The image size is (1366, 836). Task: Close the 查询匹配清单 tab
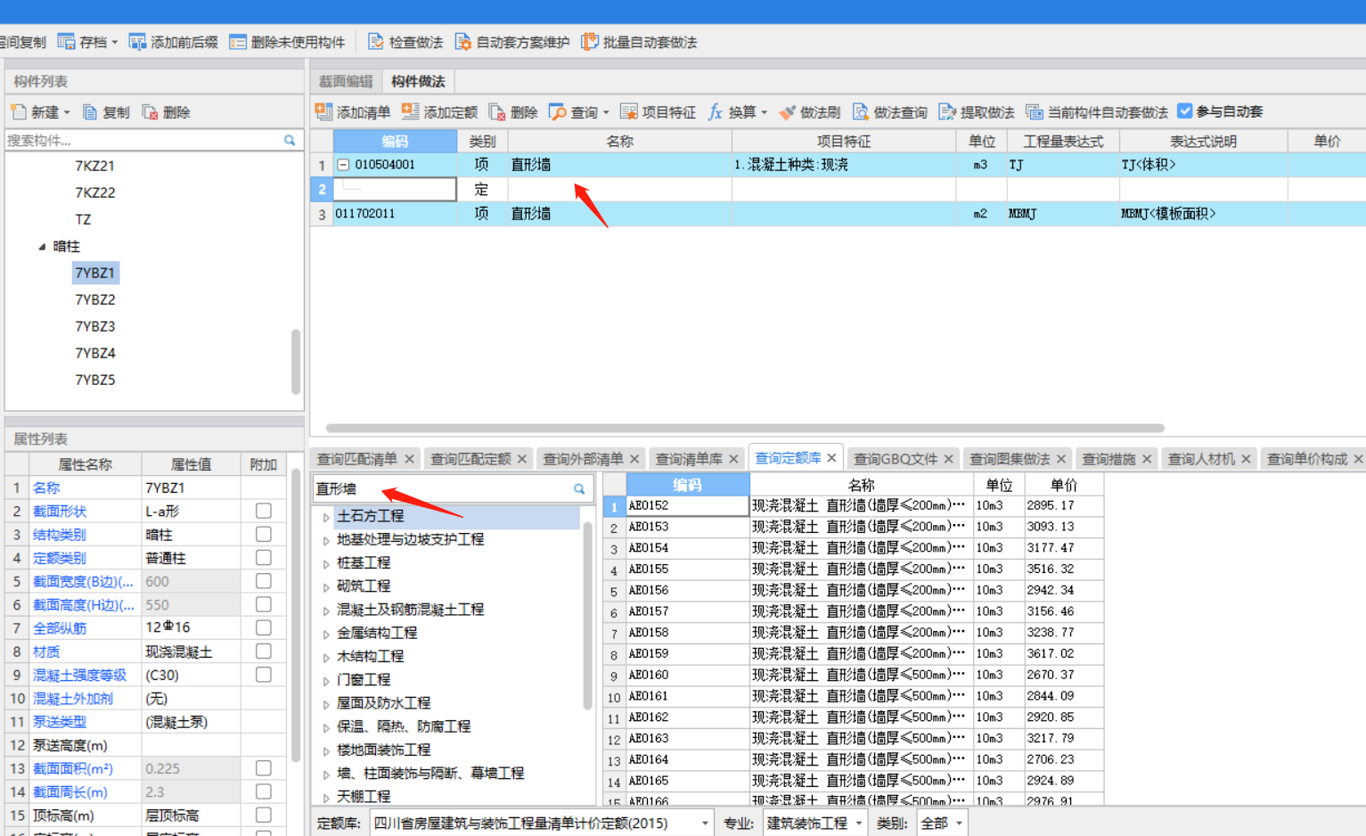(x=409, y=459)
